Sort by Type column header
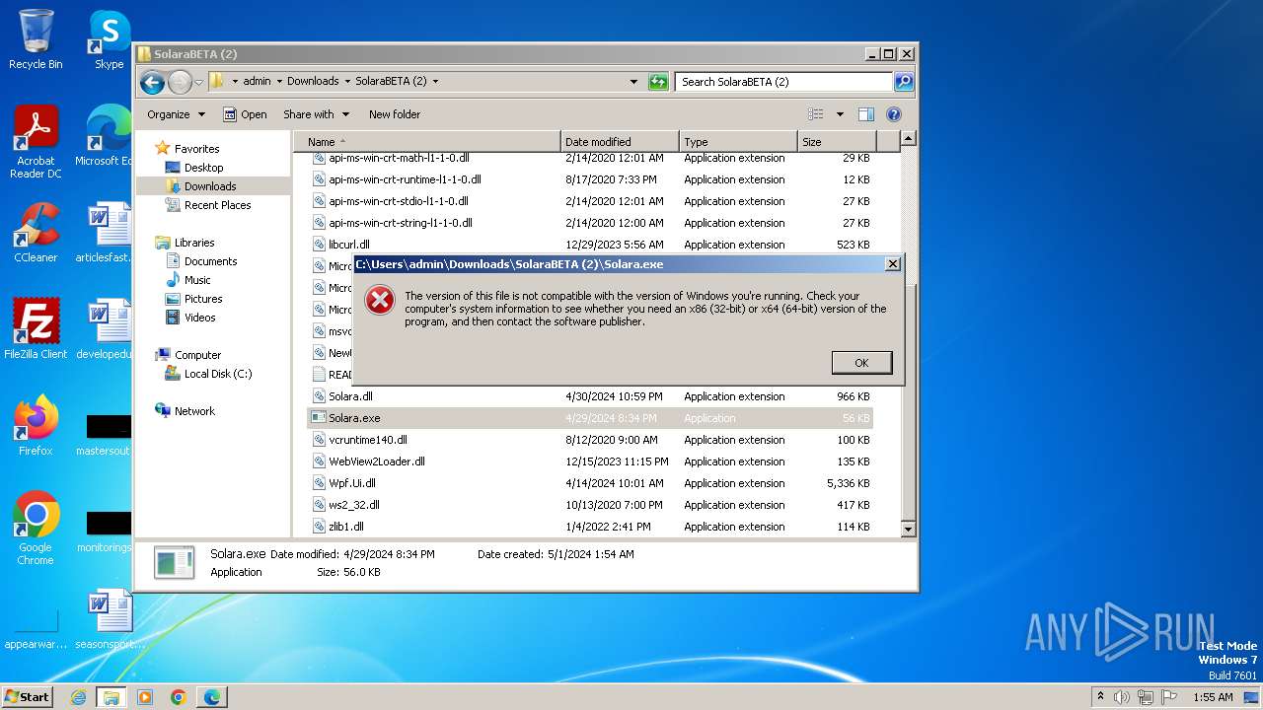 tap(738, 142)
